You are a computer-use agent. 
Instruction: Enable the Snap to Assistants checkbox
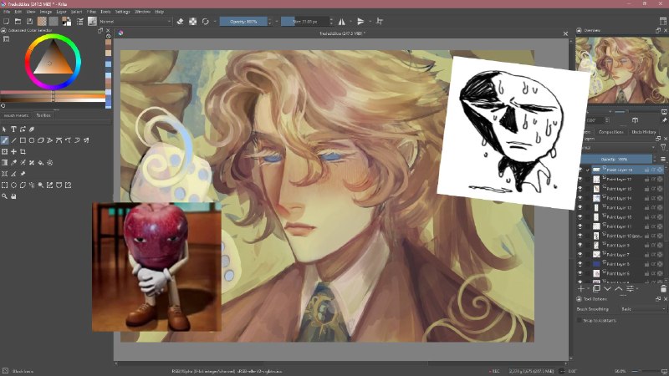pos(580,320)
